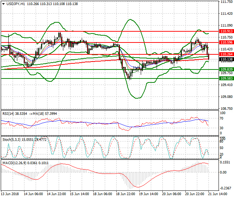The height and width of the screenshot is (198, 234).
Task: Click the black 110.138 current price label
Action: (x=226, y=59)
